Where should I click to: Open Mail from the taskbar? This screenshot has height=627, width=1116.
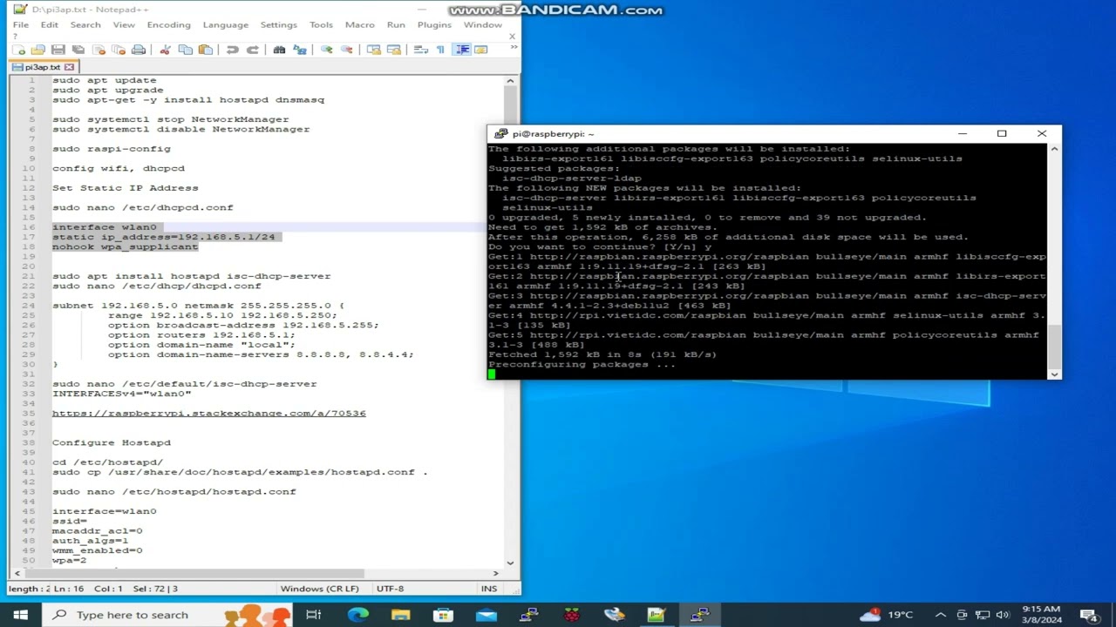coord(487,615)
